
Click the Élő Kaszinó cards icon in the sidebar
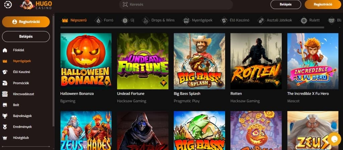[5, 72]
